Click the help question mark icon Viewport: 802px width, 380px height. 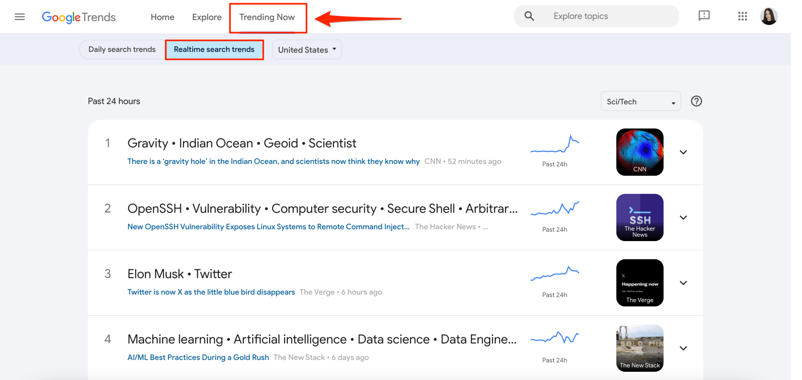click(x=696, y=101)
